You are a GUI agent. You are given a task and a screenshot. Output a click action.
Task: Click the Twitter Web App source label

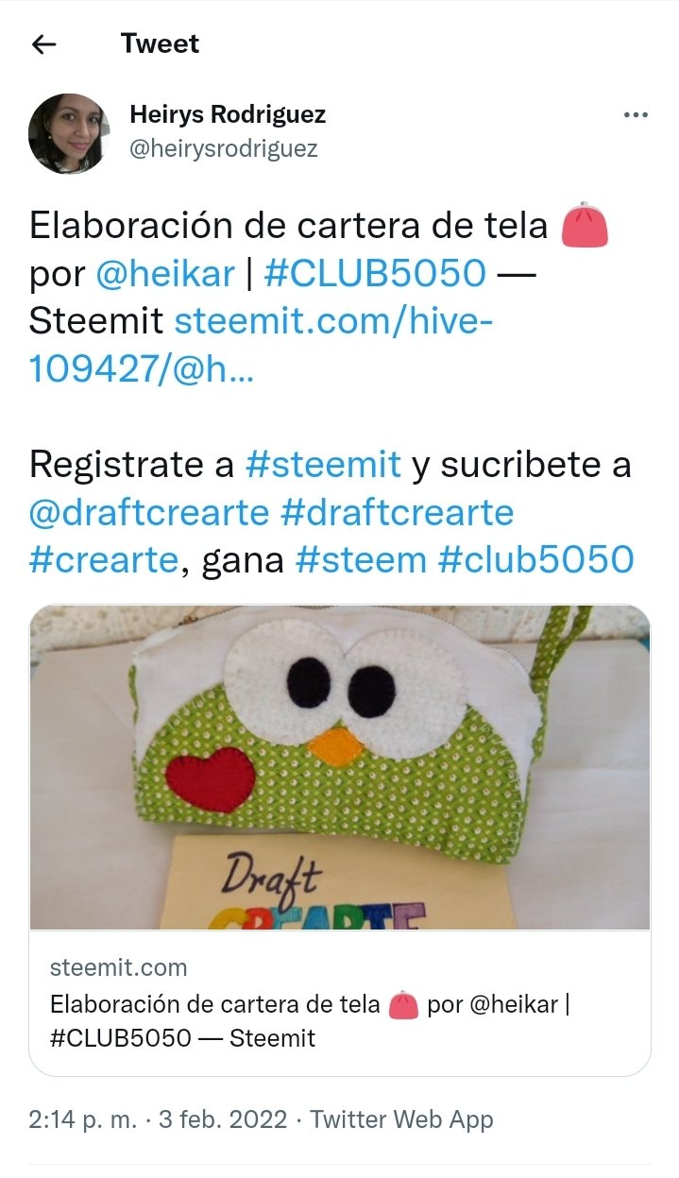(402, 1120)
